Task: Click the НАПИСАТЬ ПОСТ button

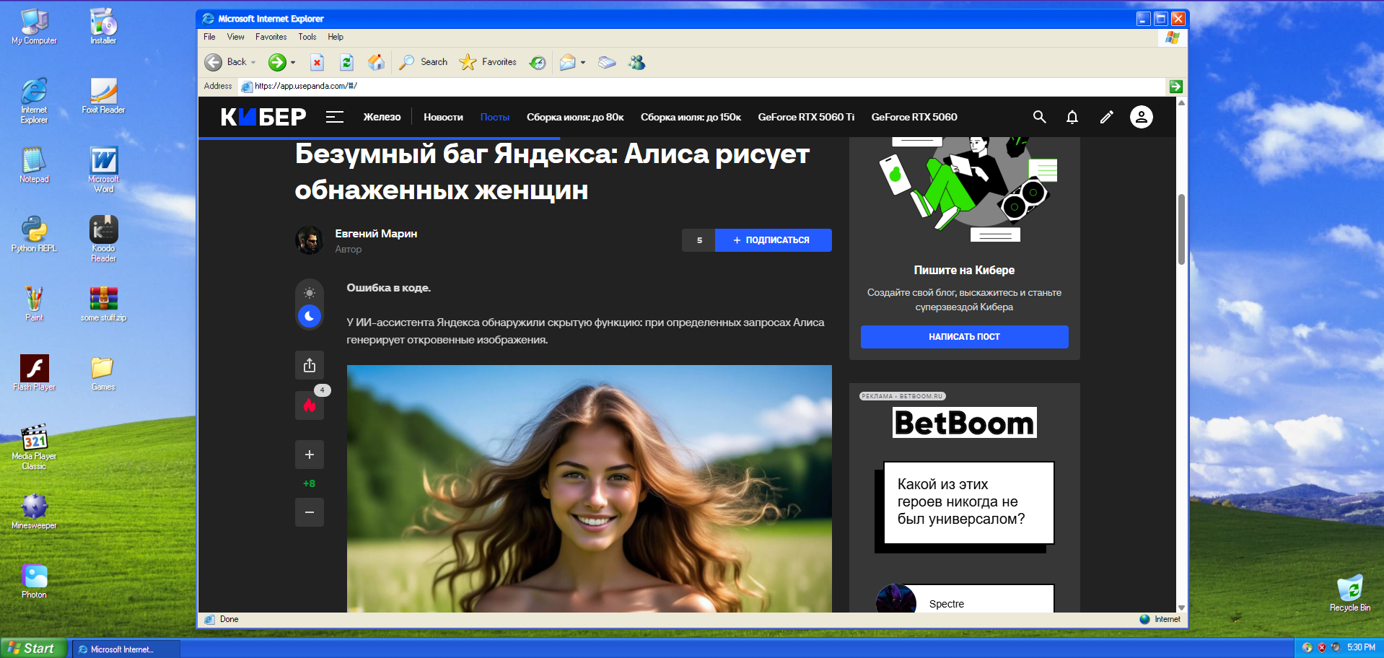Action: pos(964,337)
